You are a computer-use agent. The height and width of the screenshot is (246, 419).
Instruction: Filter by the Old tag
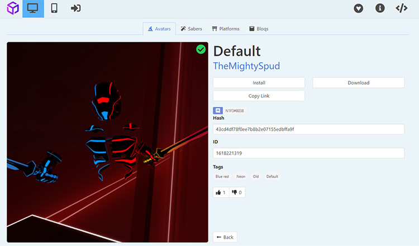(x=256, y=176)
